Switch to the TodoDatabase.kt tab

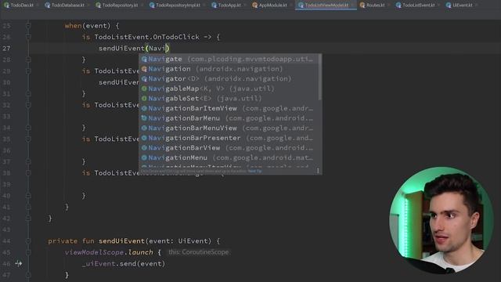pyautogui.click(x=65, y=5)
